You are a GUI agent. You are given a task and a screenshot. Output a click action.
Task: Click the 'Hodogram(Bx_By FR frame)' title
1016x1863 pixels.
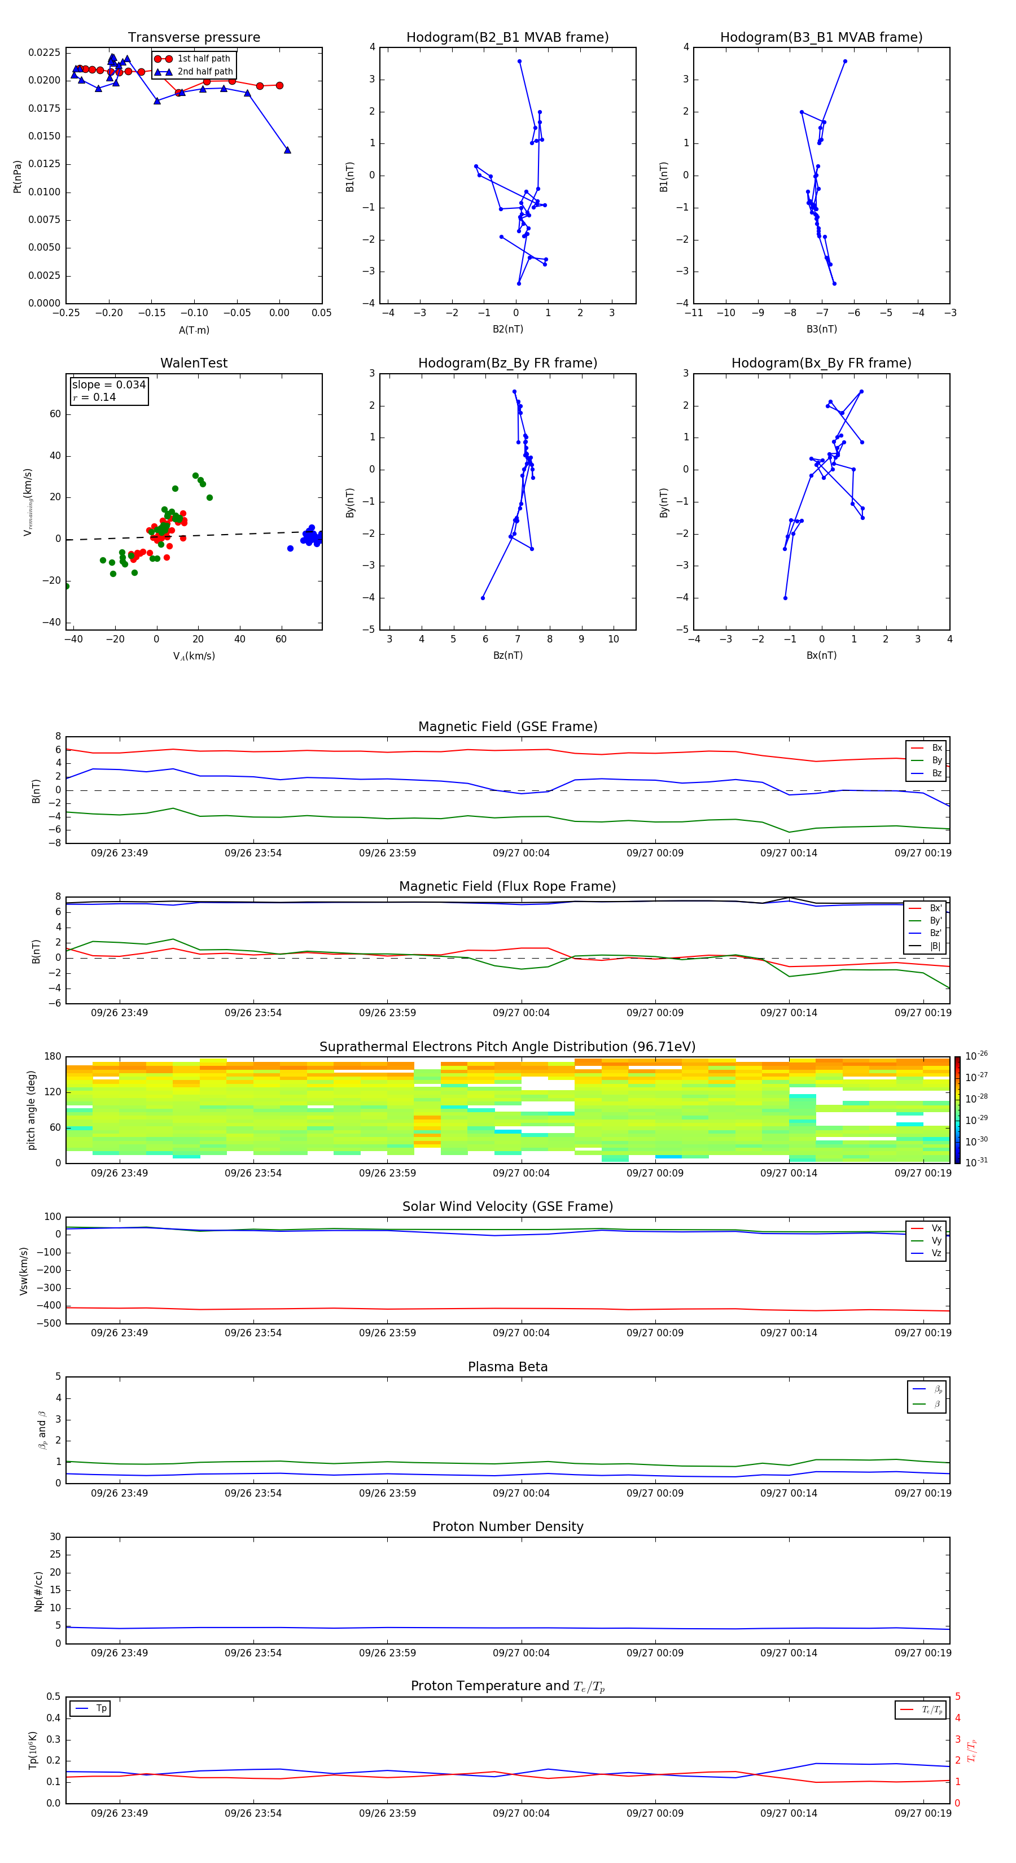tap(821, 363)
